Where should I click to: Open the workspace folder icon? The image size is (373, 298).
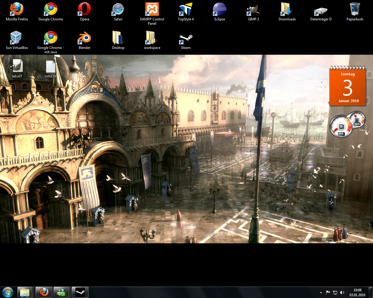(152, 40)
